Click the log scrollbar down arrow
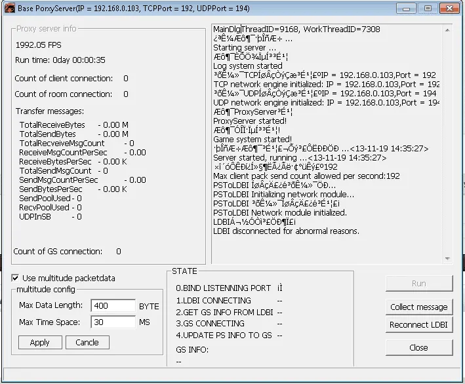The width and height of the screenshot is (465, 384). pos(447,259)
